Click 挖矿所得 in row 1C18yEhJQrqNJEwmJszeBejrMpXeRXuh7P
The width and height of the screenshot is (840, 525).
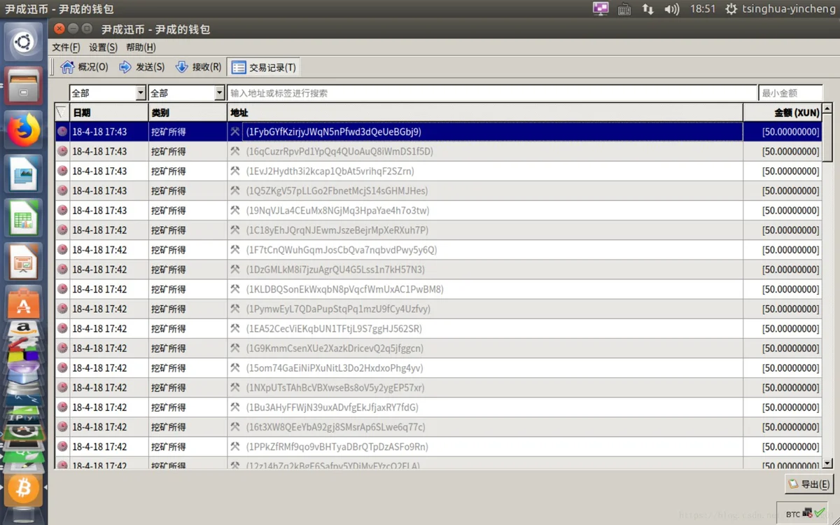(168, 230)
